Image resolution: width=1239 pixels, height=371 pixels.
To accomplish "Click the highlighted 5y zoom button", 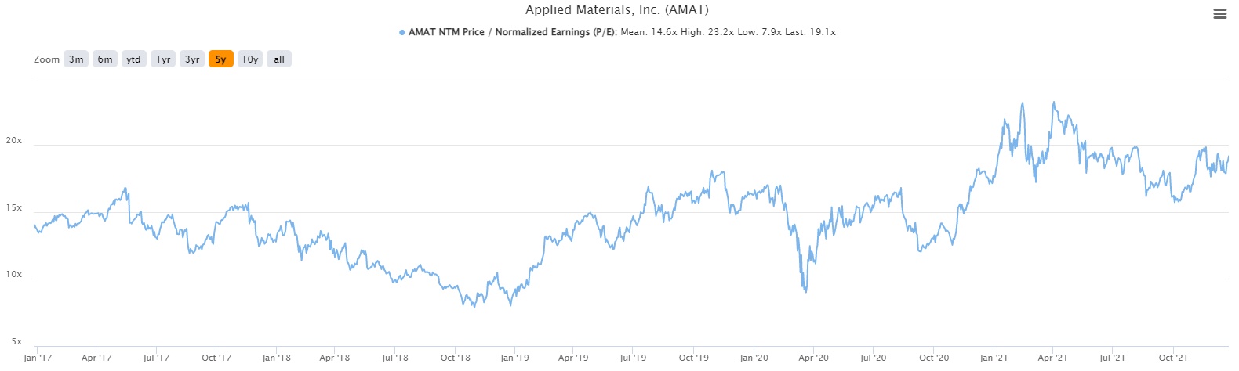I will point(220,59).
